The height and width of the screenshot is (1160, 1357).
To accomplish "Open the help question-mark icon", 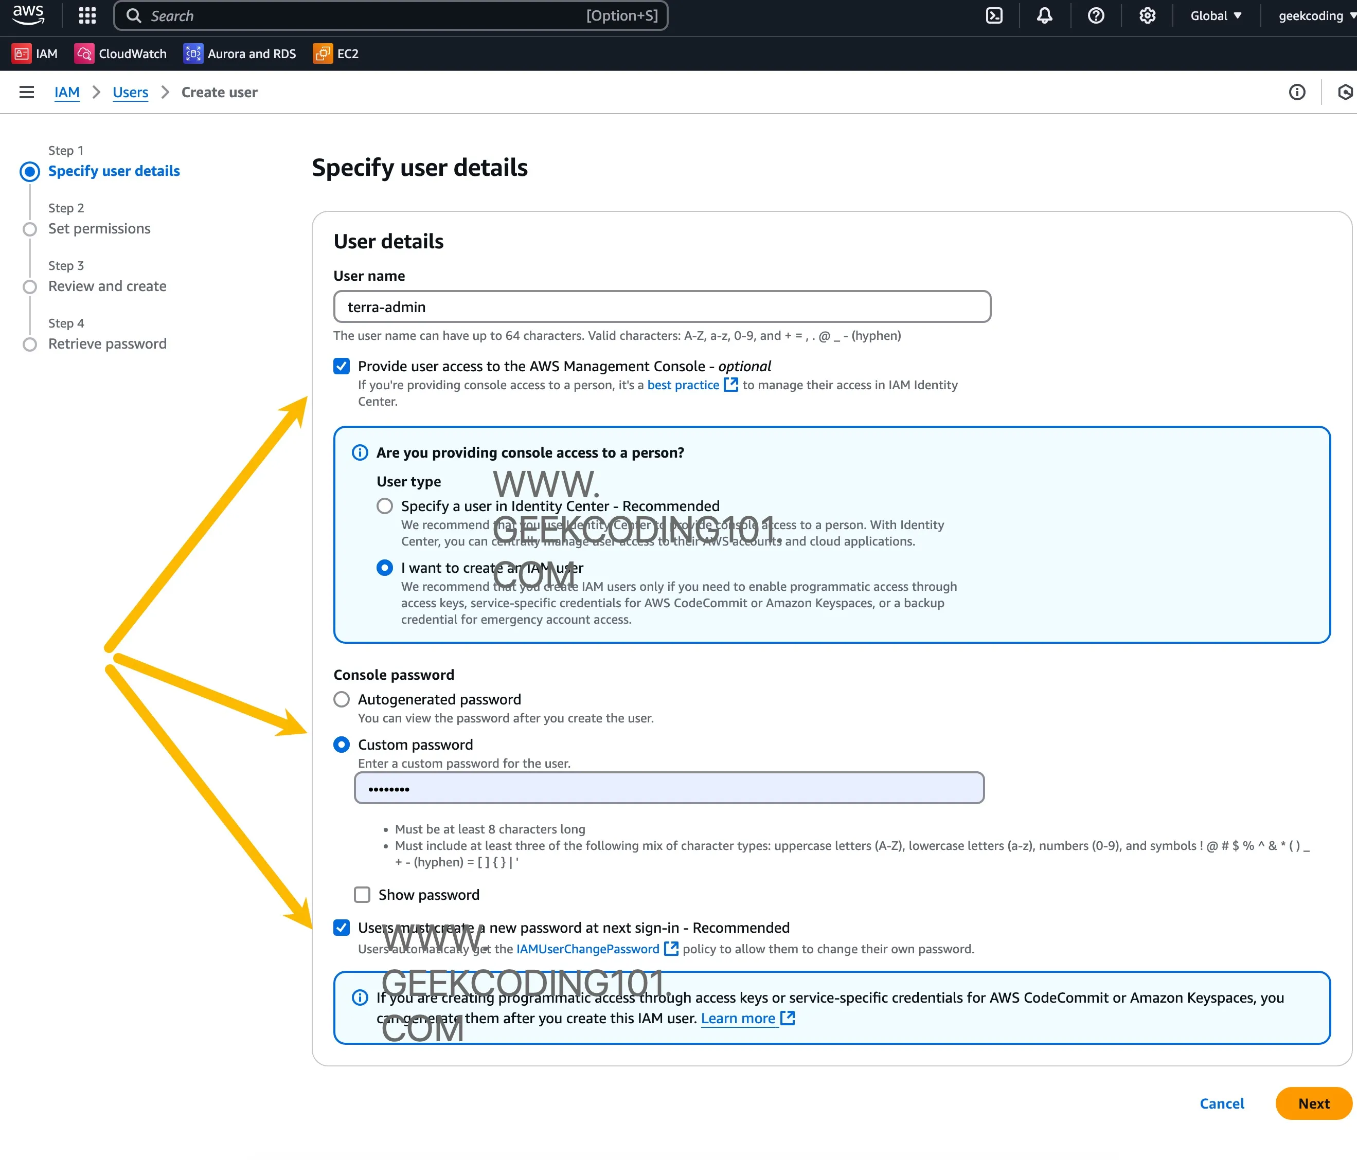I will tap(1096, 15).
